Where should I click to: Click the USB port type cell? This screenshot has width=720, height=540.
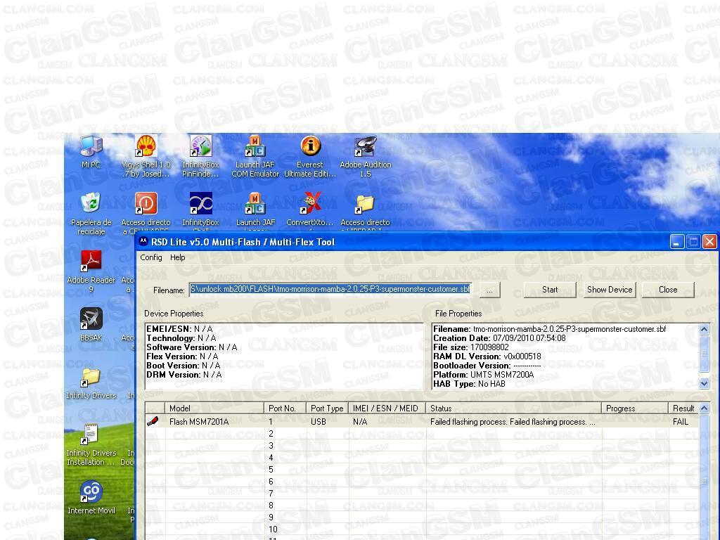[x=319, y=422]
